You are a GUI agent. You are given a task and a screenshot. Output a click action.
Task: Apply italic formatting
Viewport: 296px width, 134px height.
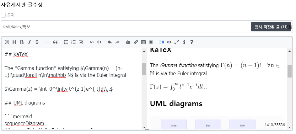point(30,42)
